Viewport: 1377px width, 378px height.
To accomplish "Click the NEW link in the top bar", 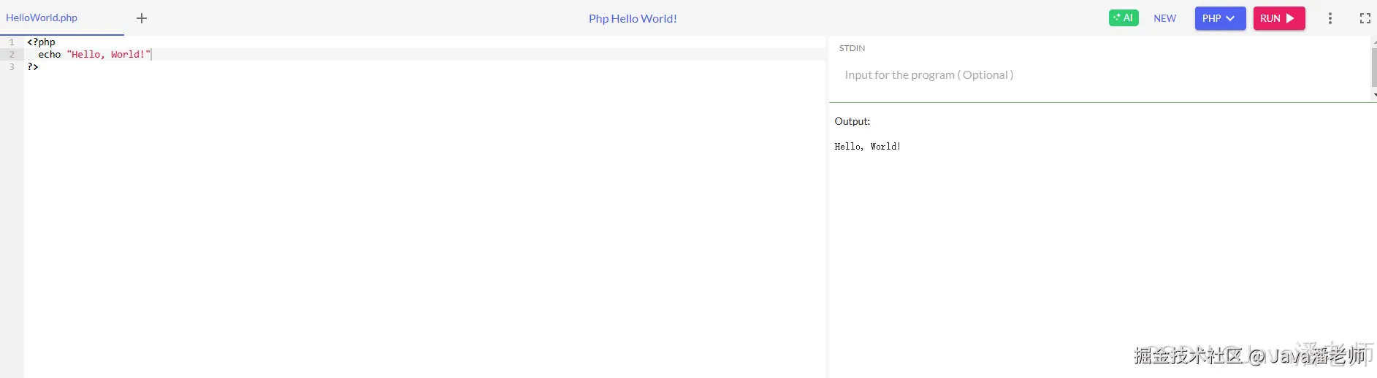I will click(1164, 18).
